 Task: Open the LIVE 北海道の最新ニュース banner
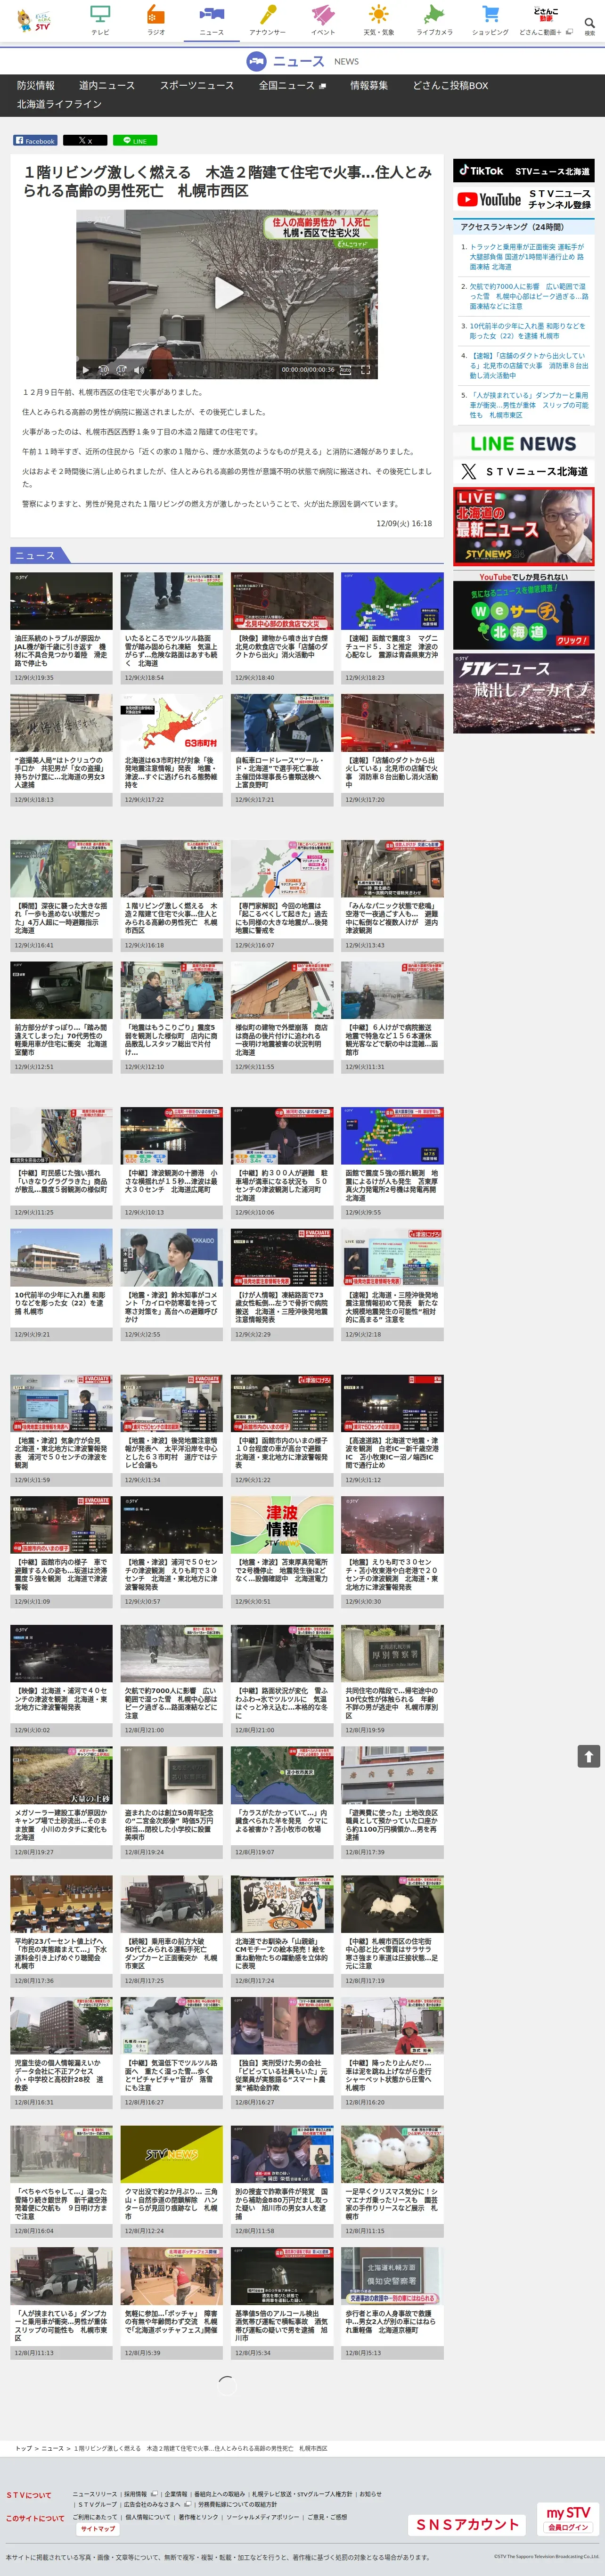tap(523, 526)
